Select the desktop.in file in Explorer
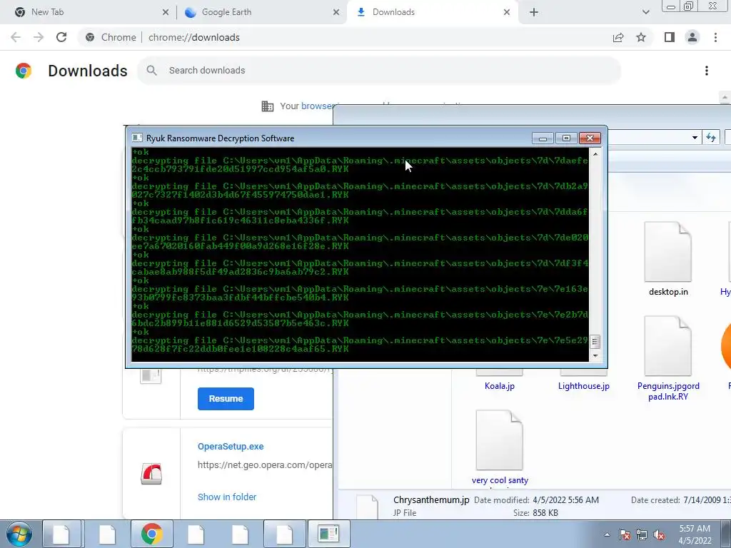Screen dimensions: 731x548 pyautogui.click(x=668, y=259)
